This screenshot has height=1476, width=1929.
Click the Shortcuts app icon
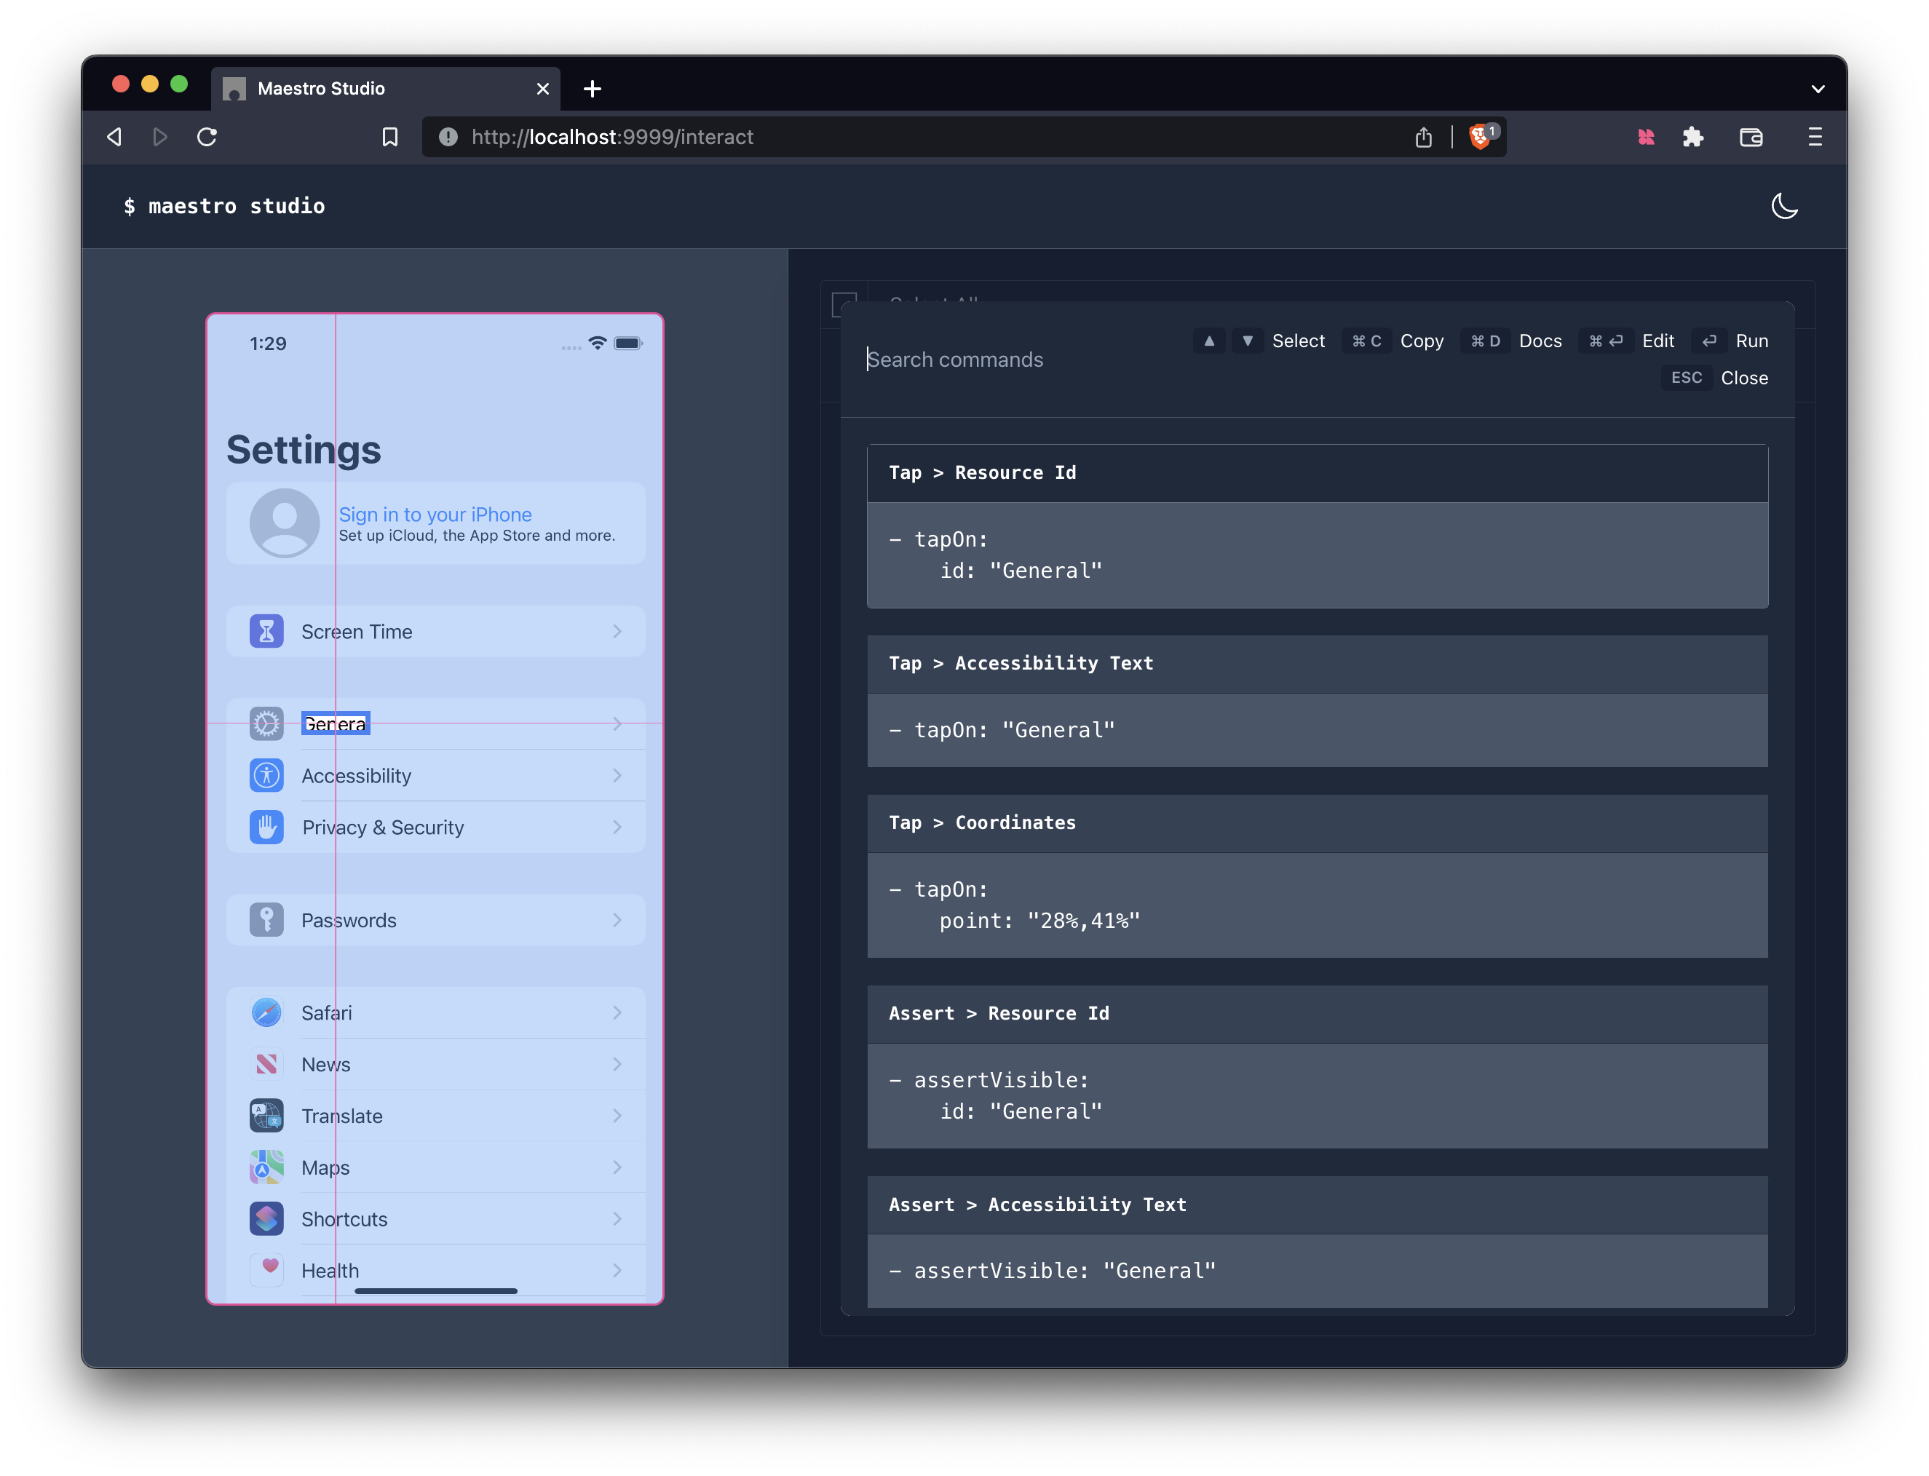[266, 1218]
